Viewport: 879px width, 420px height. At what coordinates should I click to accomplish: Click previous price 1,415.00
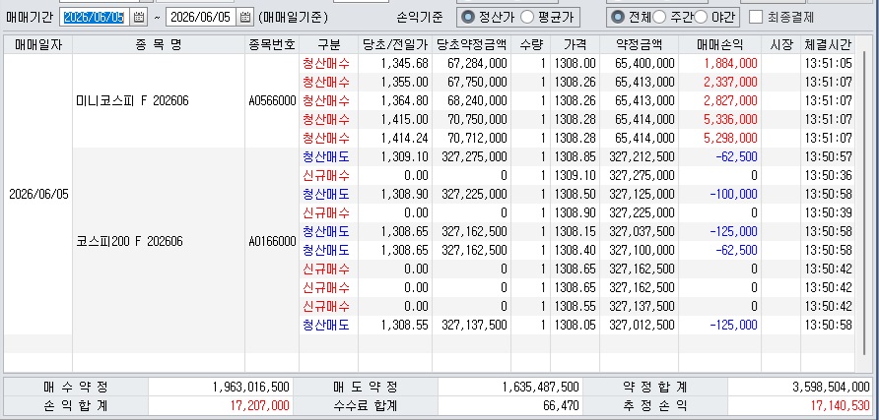coord(404,119)
